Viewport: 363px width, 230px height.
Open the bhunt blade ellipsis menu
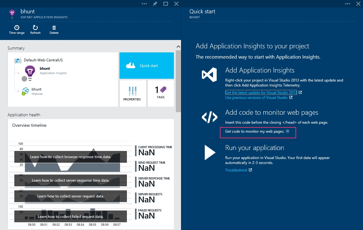coord(144,4)
